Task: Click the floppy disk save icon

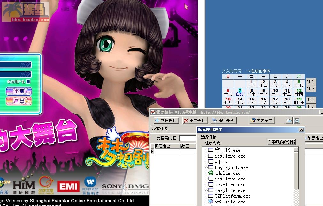Action: coord(296,121)
